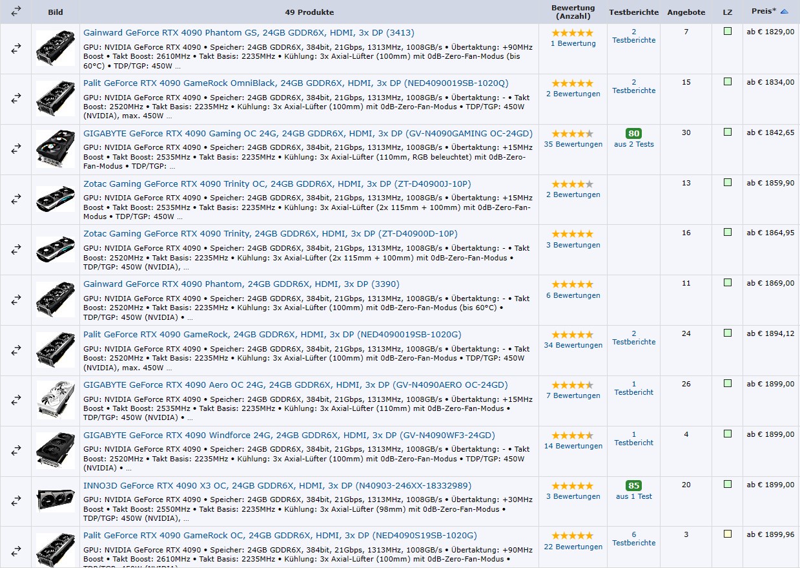Screen dimensions: 800x568
Task: Sort by Testberichte column header
Action: (634, 12)
